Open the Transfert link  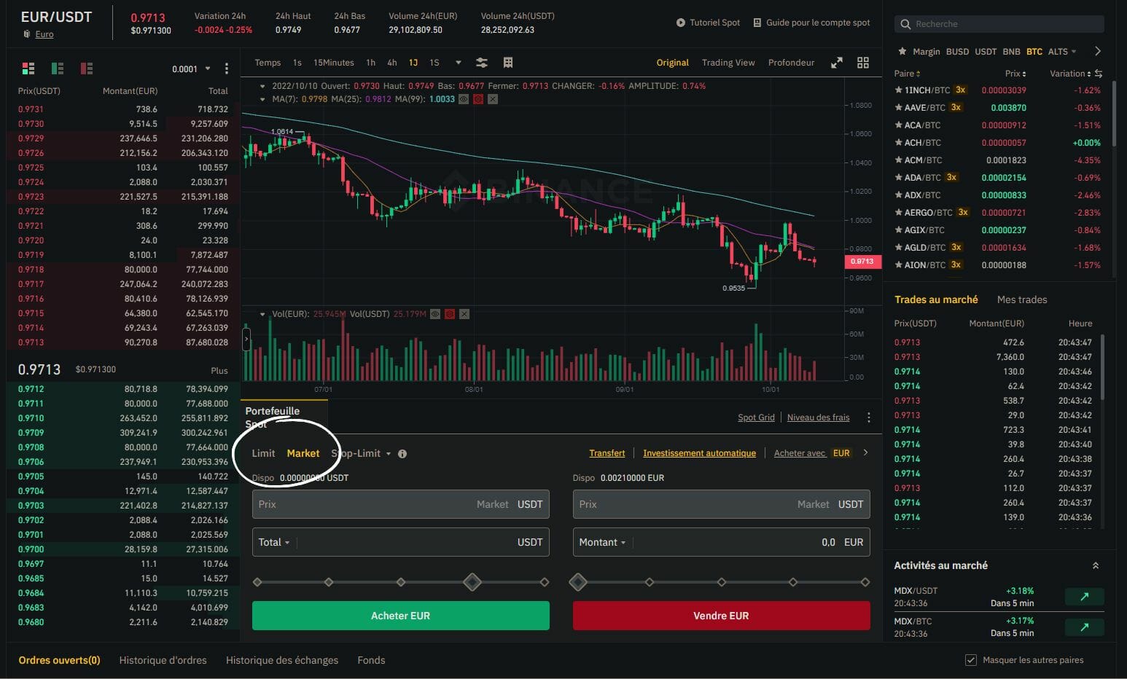pos(607,453)
